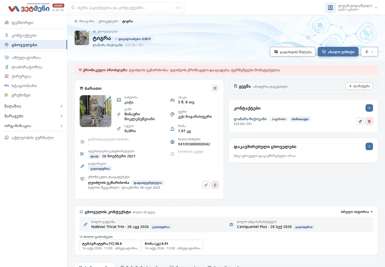Edit the chronic disease ღვიძლის უკმარისობა entry
The image size is (385, 267).
206,185
